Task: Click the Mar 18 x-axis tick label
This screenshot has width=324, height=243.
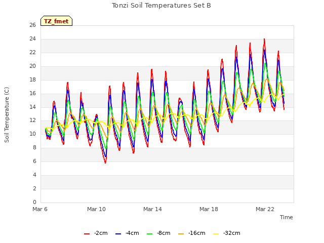Action: 209,209
